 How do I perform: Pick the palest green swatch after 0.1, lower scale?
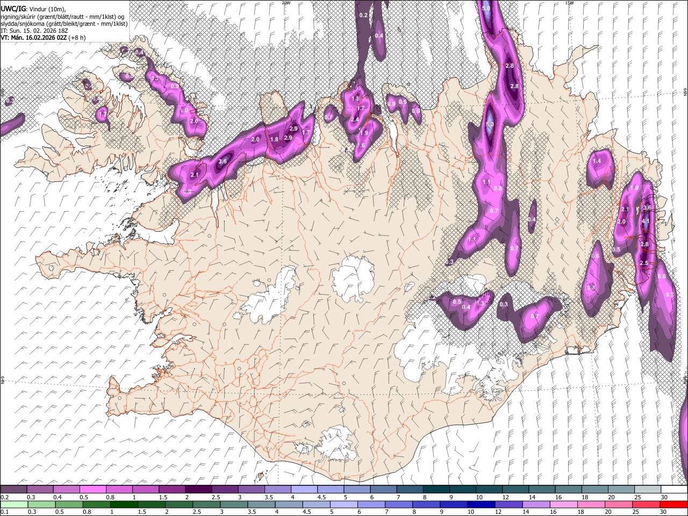(13, 504)
